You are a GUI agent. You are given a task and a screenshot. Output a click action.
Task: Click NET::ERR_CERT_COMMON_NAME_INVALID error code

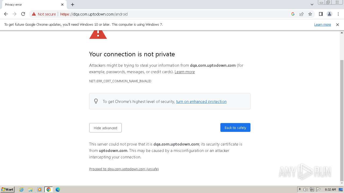pyautogui.click(x=120, y=81)
